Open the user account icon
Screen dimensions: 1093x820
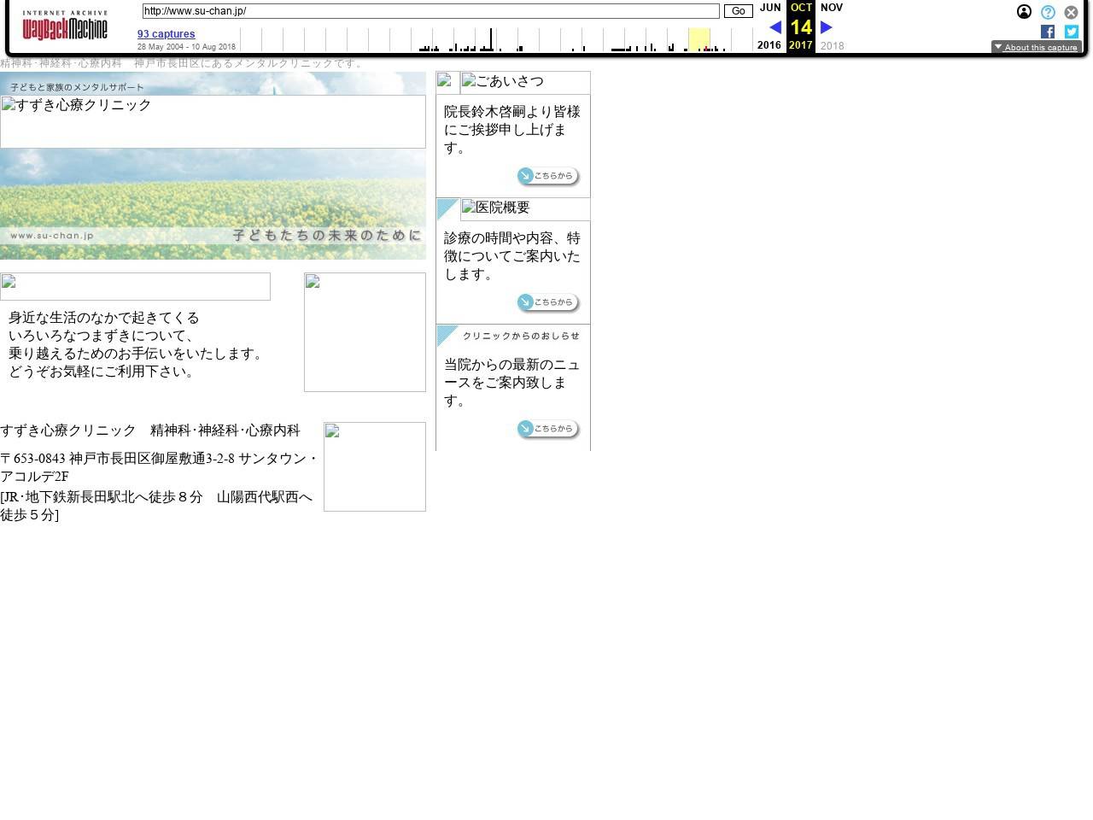(x=1024, y=12)
